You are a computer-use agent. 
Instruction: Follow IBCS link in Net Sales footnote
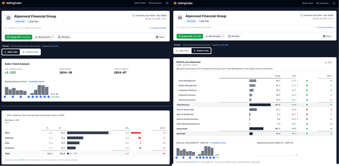point(22,160)
